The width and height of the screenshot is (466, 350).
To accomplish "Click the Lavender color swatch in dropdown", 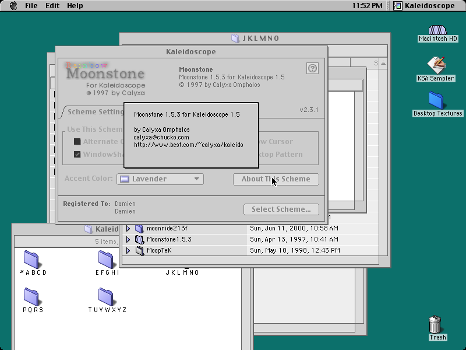I will tap(125, 179).
